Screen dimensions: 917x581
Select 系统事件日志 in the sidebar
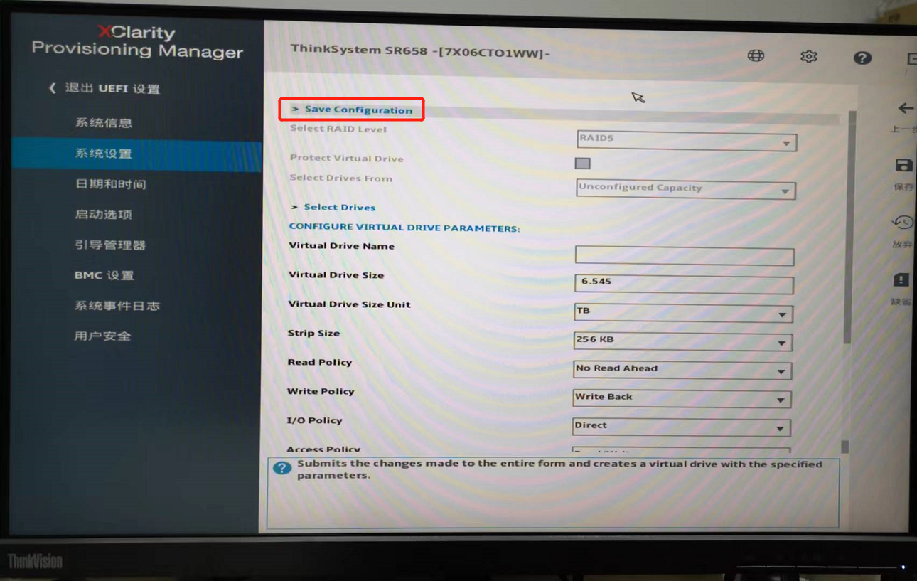[x=117, y=306]
